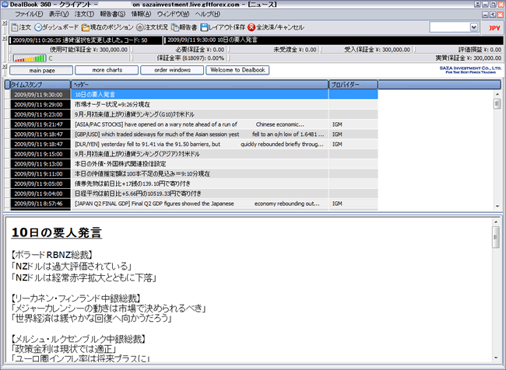
Task: Sort by プロバイダー column header
Action: click(x=353, y=85)
